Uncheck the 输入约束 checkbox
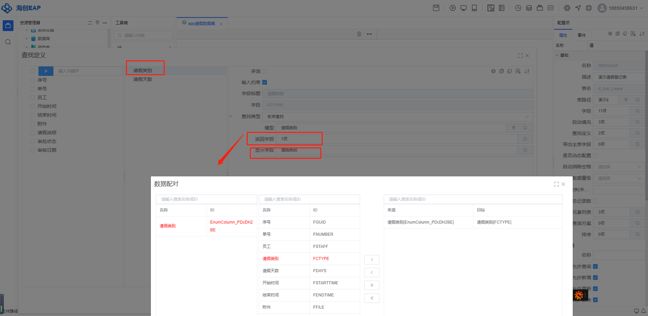Viewport: 648px width, 316px height. pyautogui.click(x=265, y=82)
